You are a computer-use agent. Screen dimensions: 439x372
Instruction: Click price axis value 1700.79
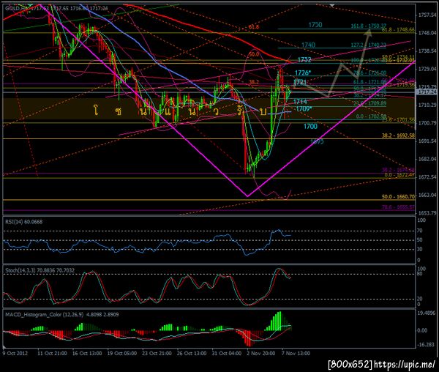(x=427, y=123)
